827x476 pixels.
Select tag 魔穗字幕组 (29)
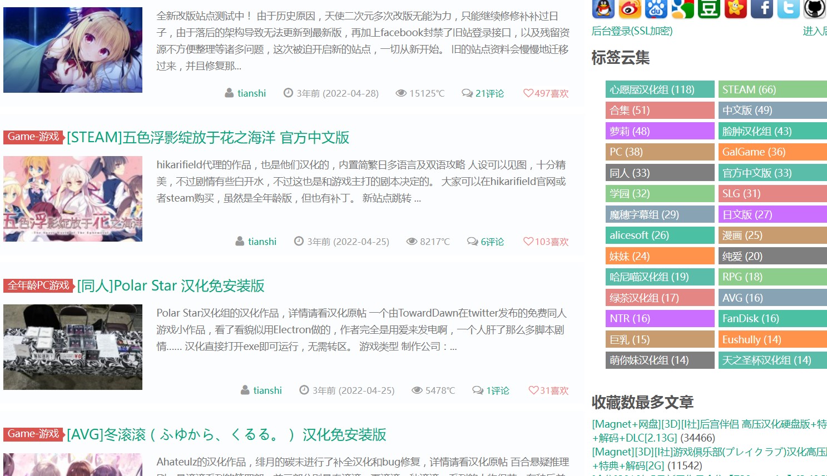coord(660,214)
